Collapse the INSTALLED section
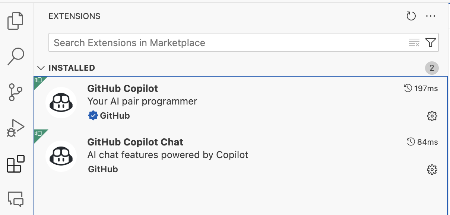450x215 pixels. [x=41, y=67]
